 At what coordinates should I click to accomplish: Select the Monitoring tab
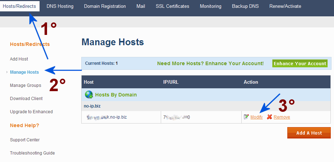click(x=210, y=6)
